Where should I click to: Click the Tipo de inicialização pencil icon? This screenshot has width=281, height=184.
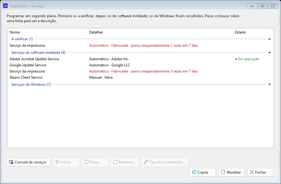click(x=146, y=162)
